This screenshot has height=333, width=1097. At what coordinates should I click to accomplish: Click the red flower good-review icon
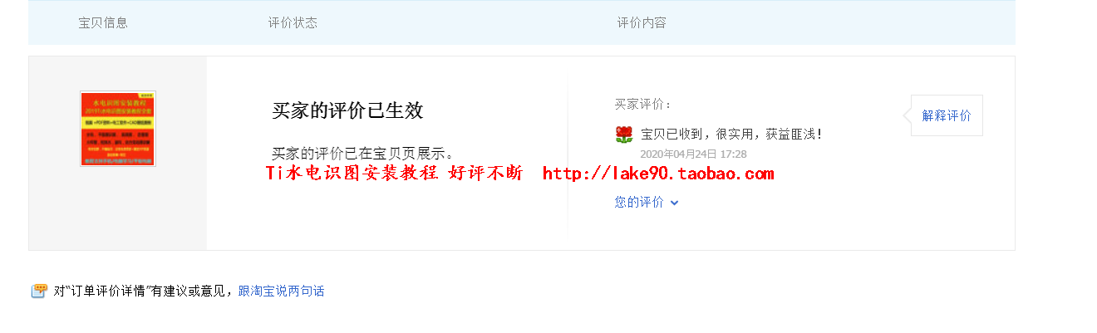(624, 135)
